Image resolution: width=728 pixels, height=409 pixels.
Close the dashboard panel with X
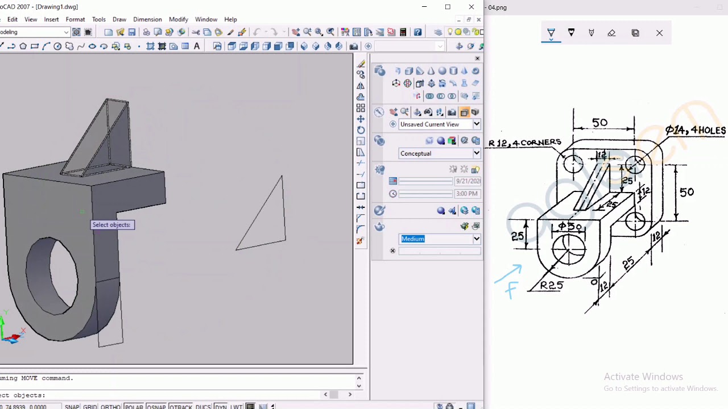point(477,59)
